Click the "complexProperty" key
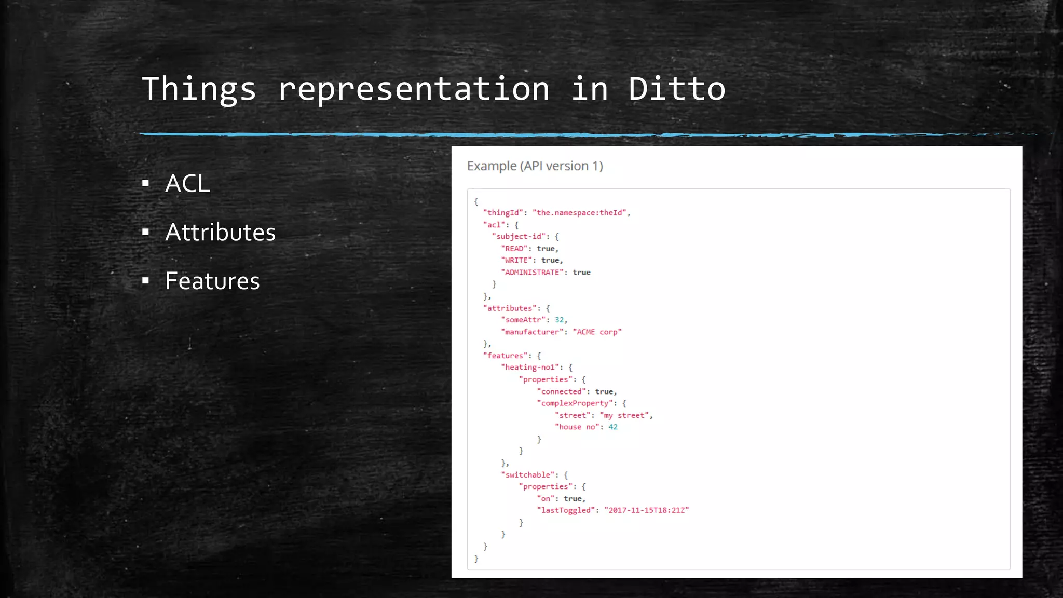This screenshot has height=598, width=1063. [x=575, y=403]
